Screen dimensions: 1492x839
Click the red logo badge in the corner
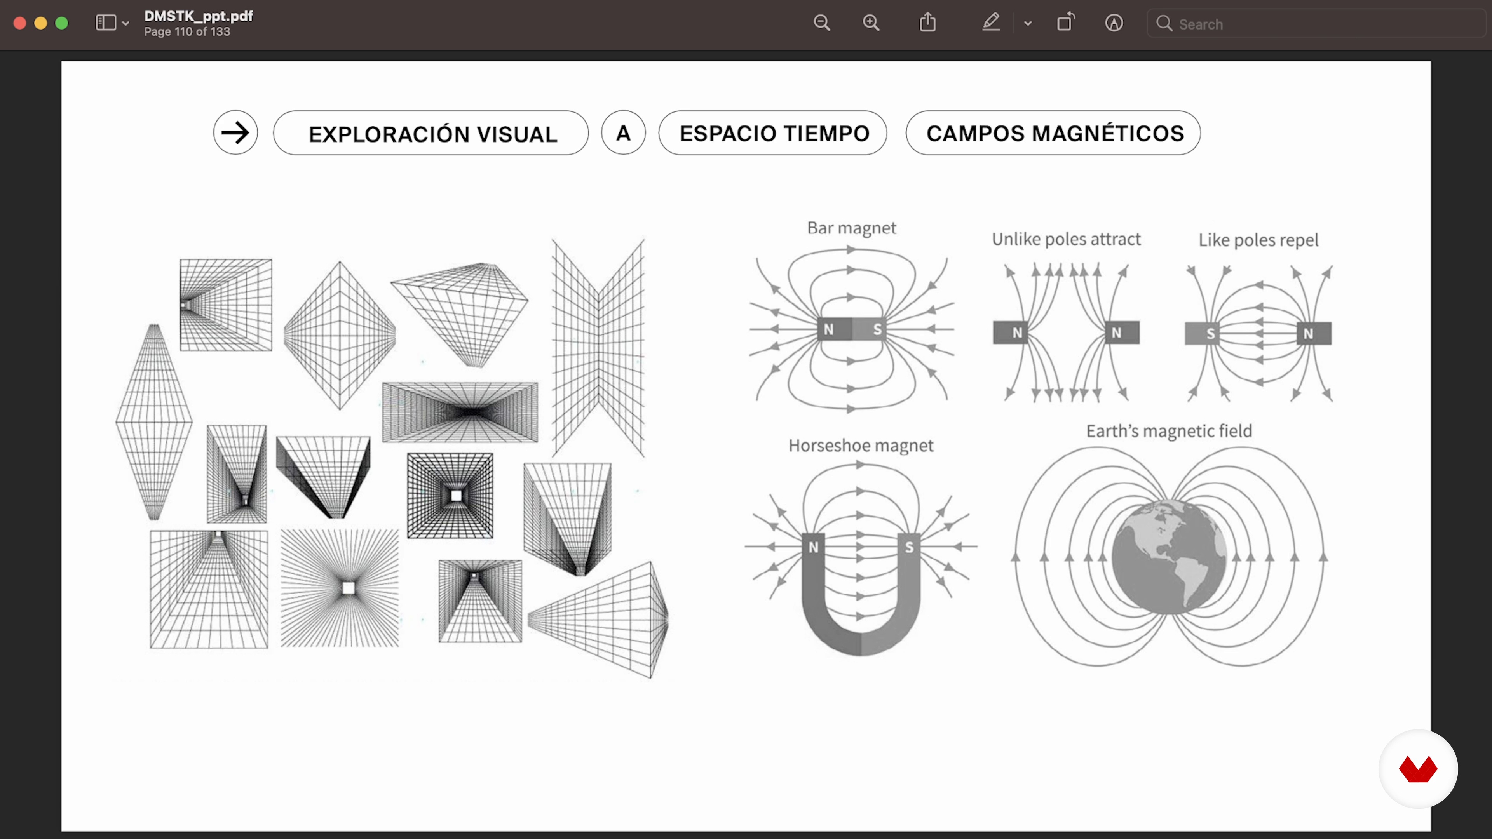click(1418, 769)
